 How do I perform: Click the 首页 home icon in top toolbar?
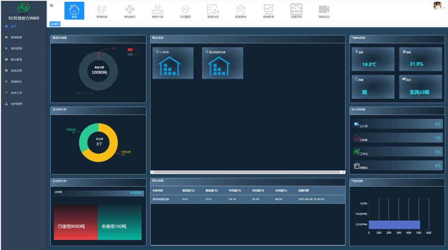[74, 10]
